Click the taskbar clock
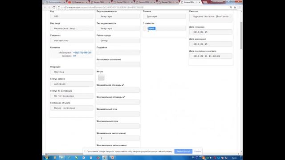The image size is (285, 160). pyautogui.click(x=234, y=158)
